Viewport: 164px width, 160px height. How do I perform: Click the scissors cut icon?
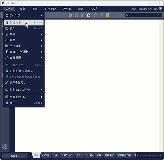point(77,15)
